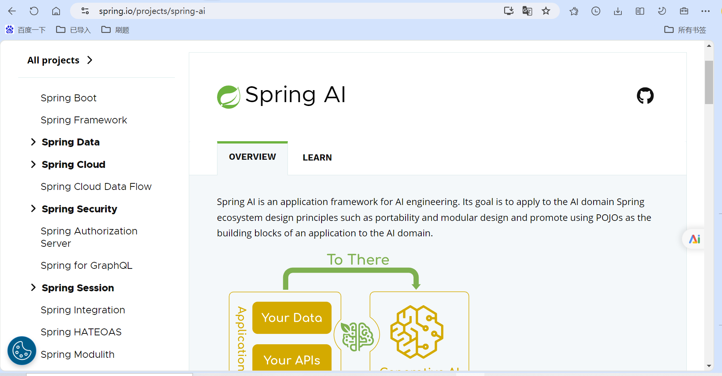
Task: Open the performance/refresh circle icon in toolbar
Action: pos(662,11)
